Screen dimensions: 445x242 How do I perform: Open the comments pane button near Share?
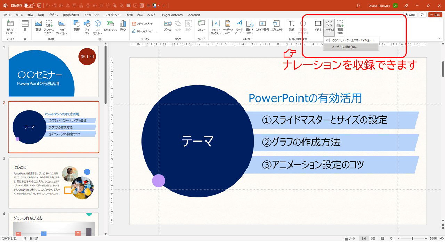click(423, 15)
